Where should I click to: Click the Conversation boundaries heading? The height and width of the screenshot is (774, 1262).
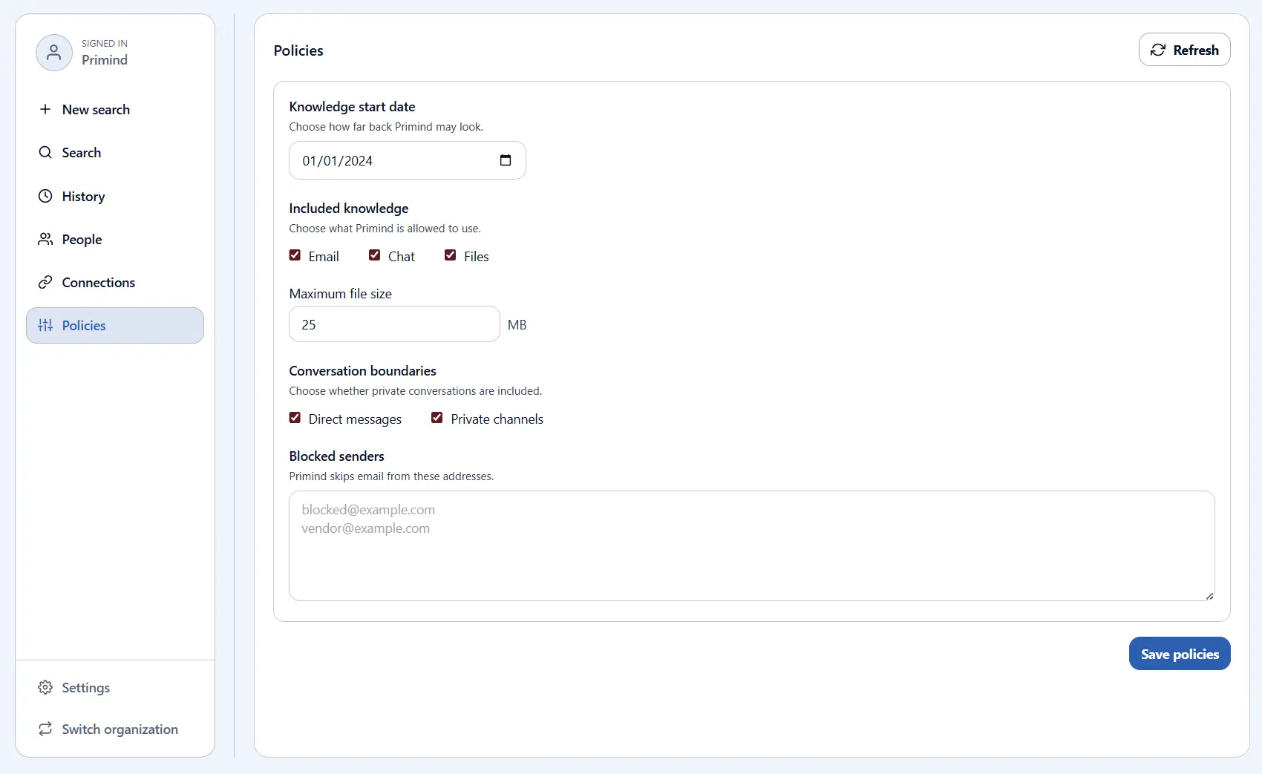coord(362,371)
